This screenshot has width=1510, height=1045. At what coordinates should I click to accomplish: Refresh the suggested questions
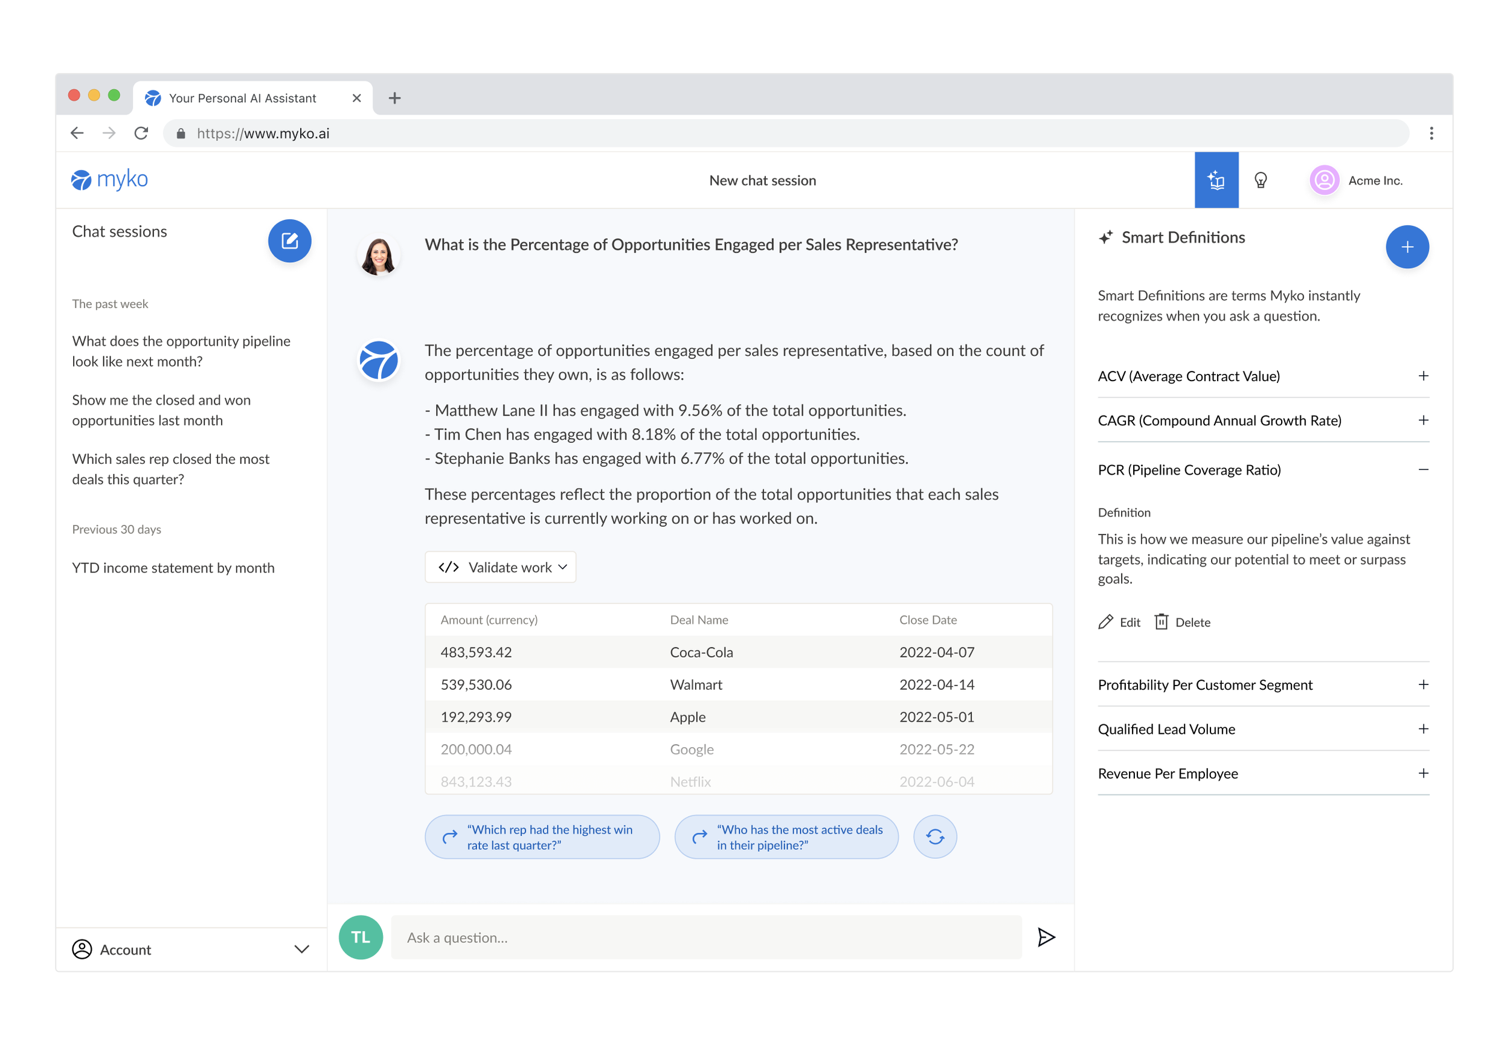click(934, 837)
